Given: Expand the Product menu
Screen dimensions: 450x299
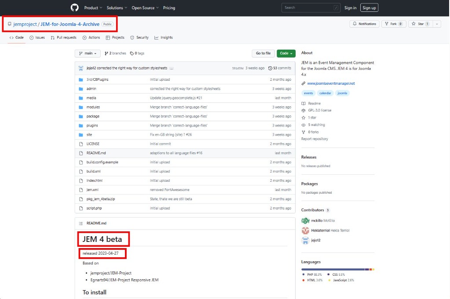Looking at the screenshot, I should pos(93,8).
